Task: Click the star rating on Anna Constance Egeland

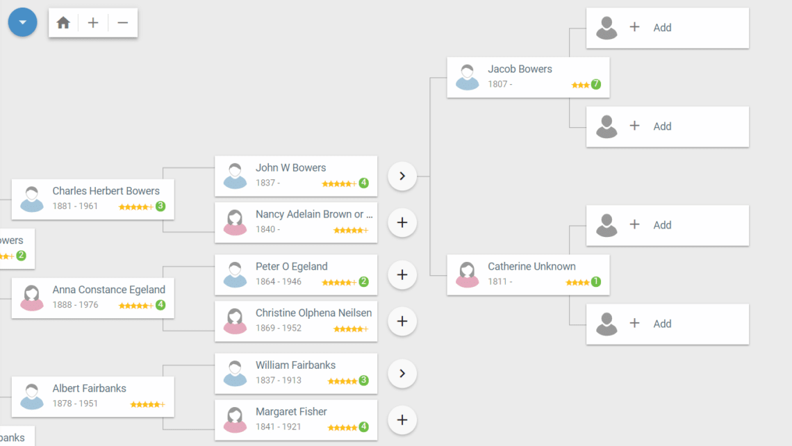Action: point(137,305)
